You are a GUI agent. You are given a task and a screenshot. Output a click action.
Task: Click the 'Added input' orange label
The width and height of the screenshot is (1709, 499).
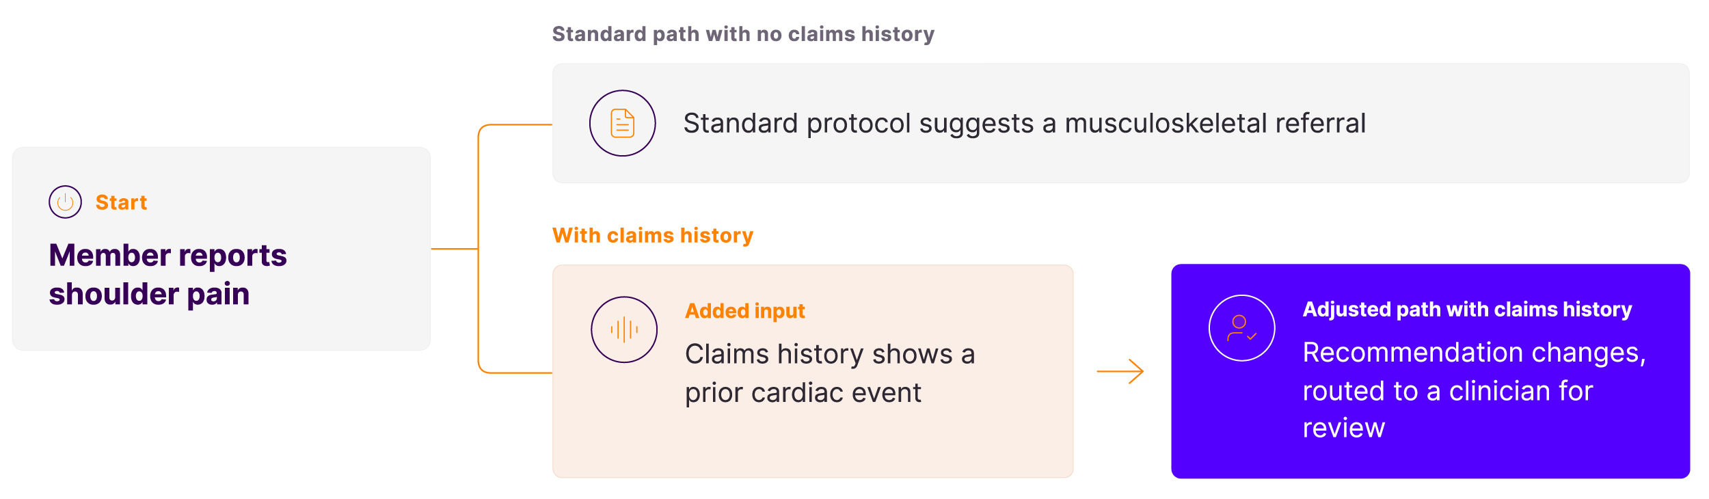[744, 311]
